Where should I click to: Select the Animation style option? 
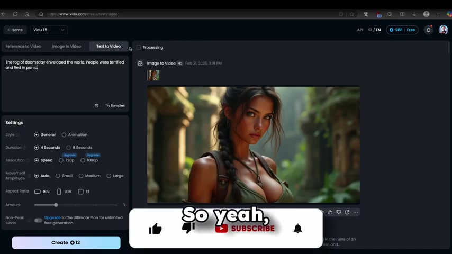[75, 134]
